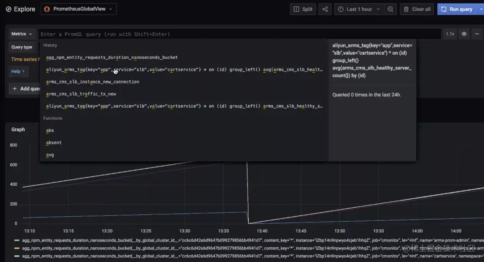Click the share link icon
The image size is (484, 262).
coord(325,9)
